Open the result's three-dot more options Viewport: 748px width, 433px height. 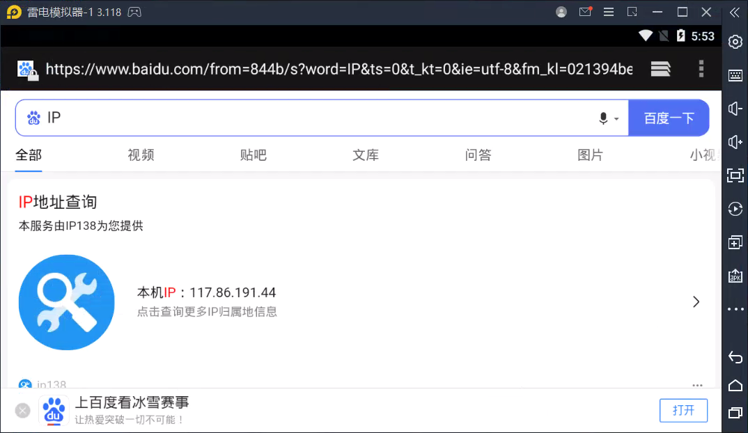tap(697, 385)
